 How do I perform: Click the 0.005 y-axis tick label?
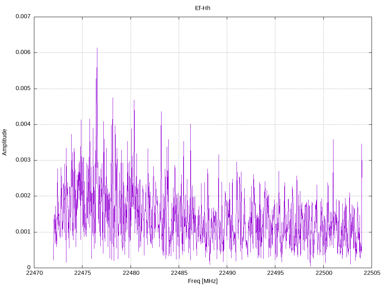tap(23, 89)
